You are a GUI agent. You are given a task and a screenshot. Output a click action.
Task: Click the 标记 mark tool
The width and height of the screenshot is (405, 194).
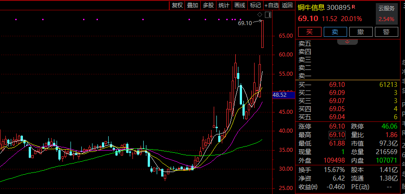click(x=255, y=5)
